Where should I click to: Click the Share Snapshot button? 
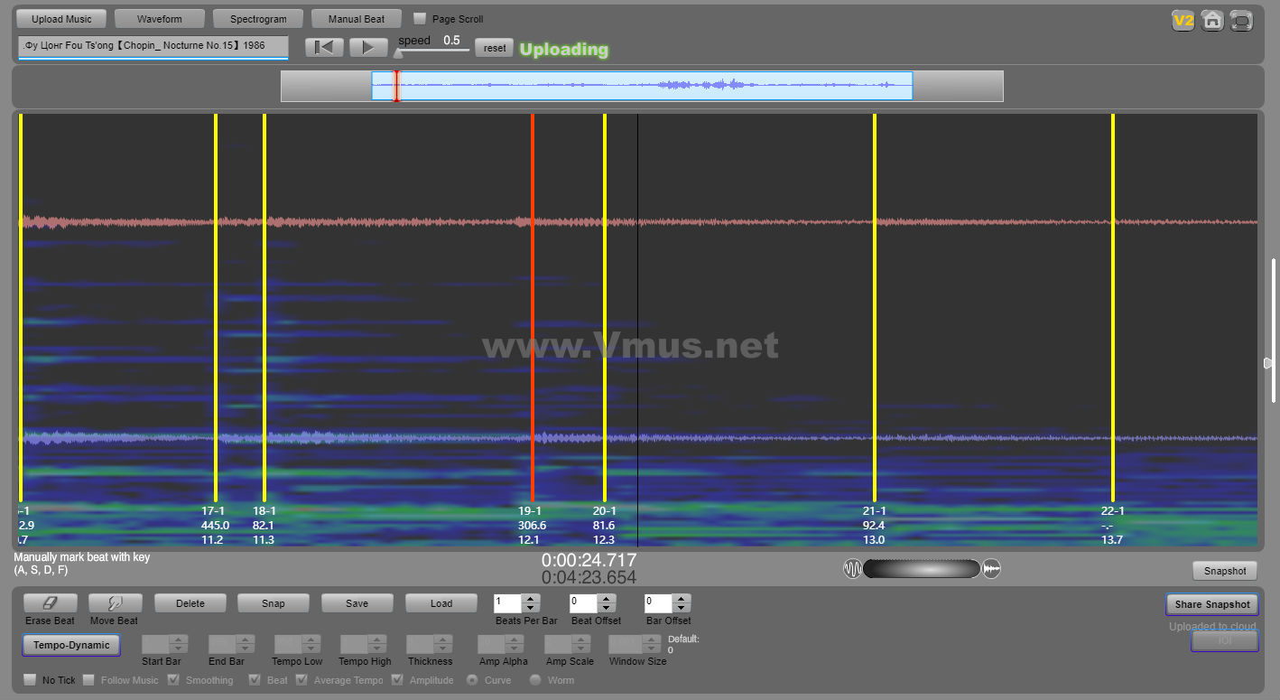(x=1211, y=604)
